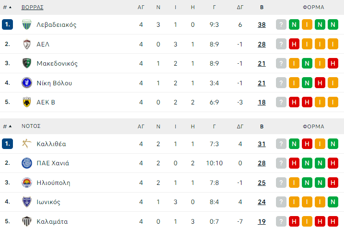344x229 pixels.
Task: Open Μακεδονικός via its green crest
Action: [27, 63]
